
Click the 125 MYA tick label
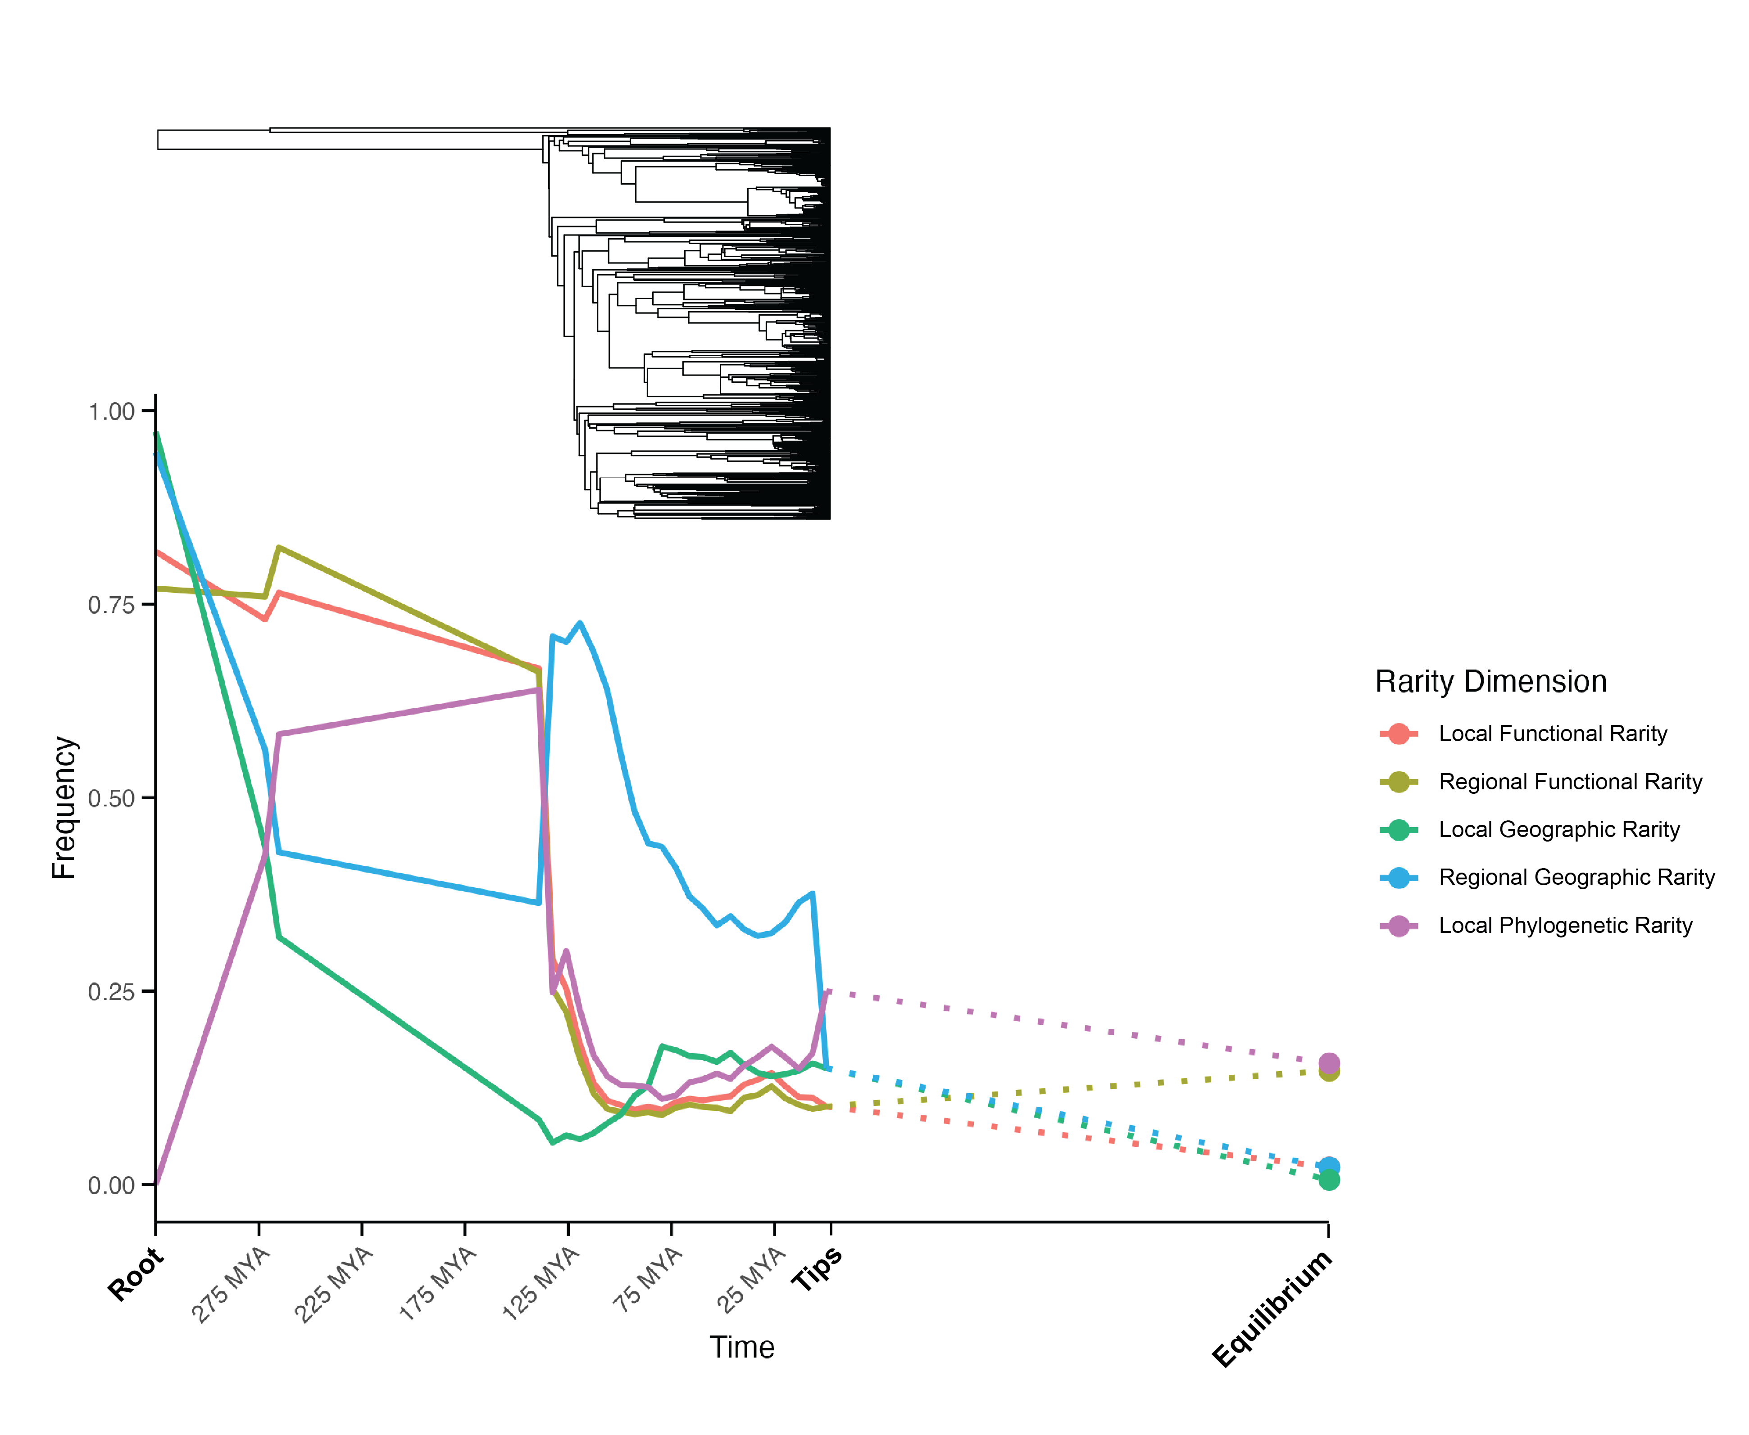541,1283
